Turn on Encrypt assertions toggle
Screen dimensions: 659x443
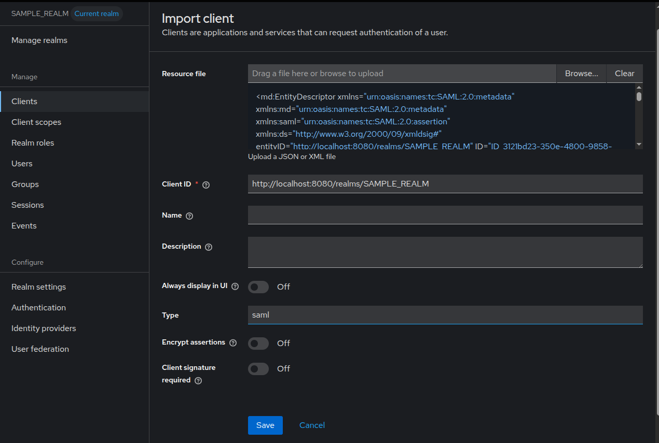pos(258,344)
